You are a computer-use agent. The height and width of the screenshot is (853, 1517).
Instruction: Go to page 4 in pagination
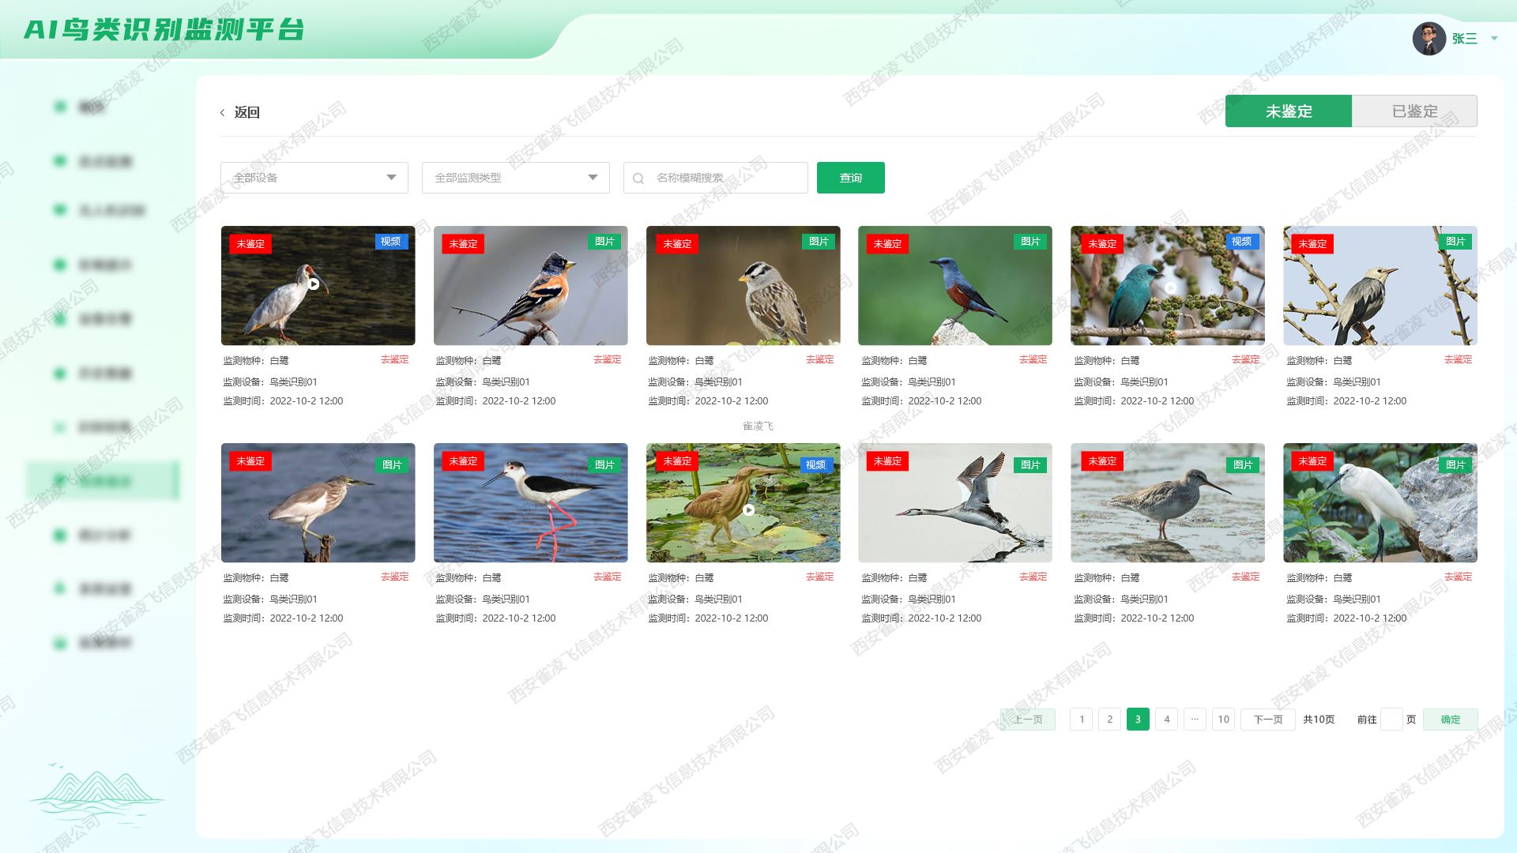coord(1166,720)
